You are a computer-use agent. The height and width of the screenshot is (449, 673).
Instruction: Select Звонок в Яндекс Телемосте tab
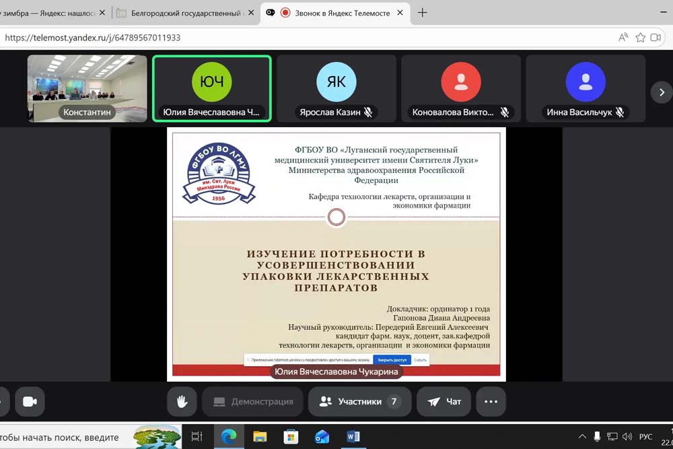pyautogui.click(x=336, y=13)
